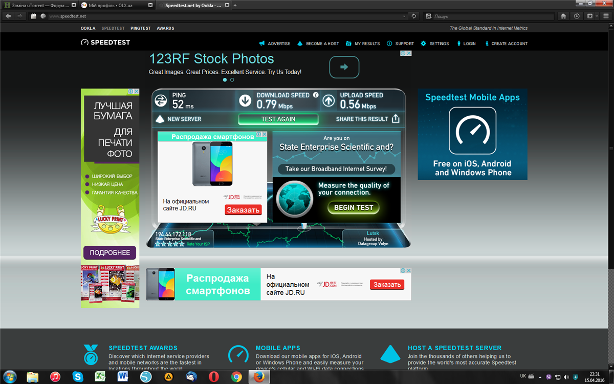614x384 pixels.
Task: Open the address bar history dropdown arrow
Action: (404, 16)
